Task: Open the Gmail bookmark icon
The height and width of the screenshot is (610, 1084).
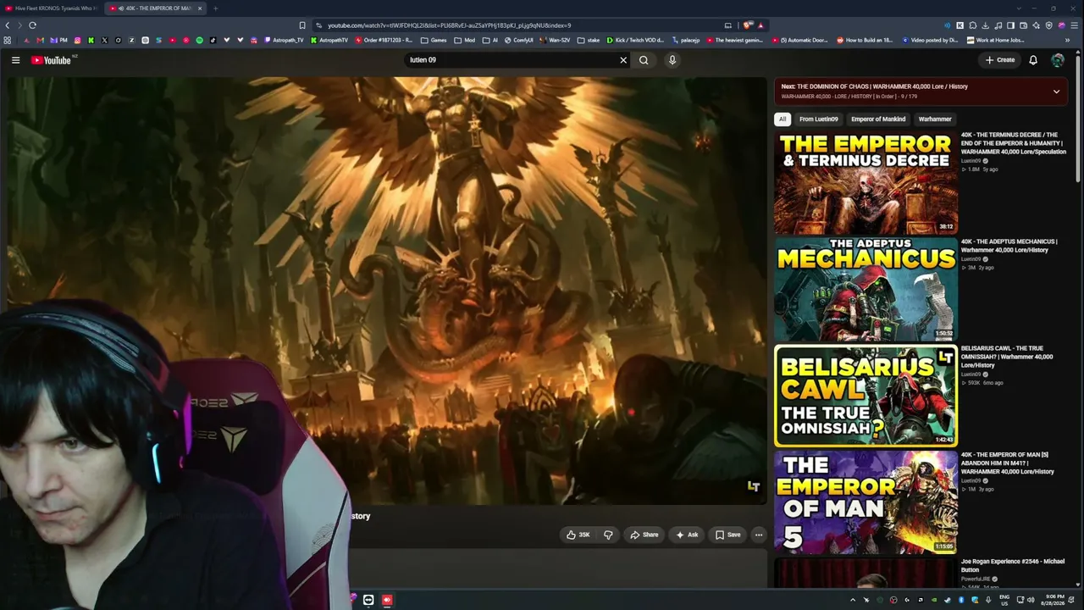Action: coord(40,40)
